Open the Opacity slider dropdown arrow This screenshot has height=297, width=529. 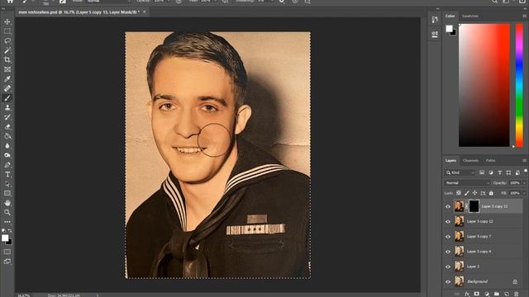524,183
